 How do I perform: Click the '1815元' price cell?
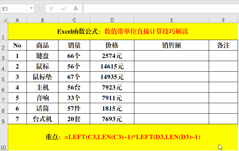[x=112, y=108]
